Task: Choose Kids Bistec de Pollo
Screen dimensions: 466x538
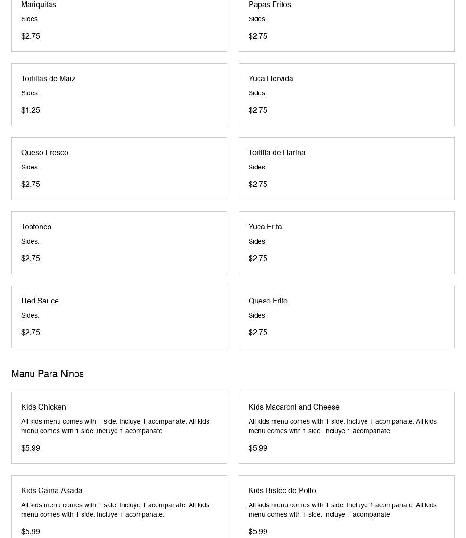Action: [346, 507]
